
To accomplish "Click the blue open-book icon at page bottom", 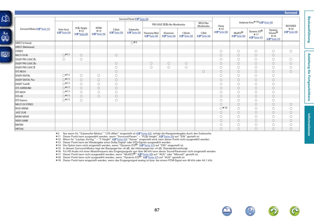I will pos(227,211).
